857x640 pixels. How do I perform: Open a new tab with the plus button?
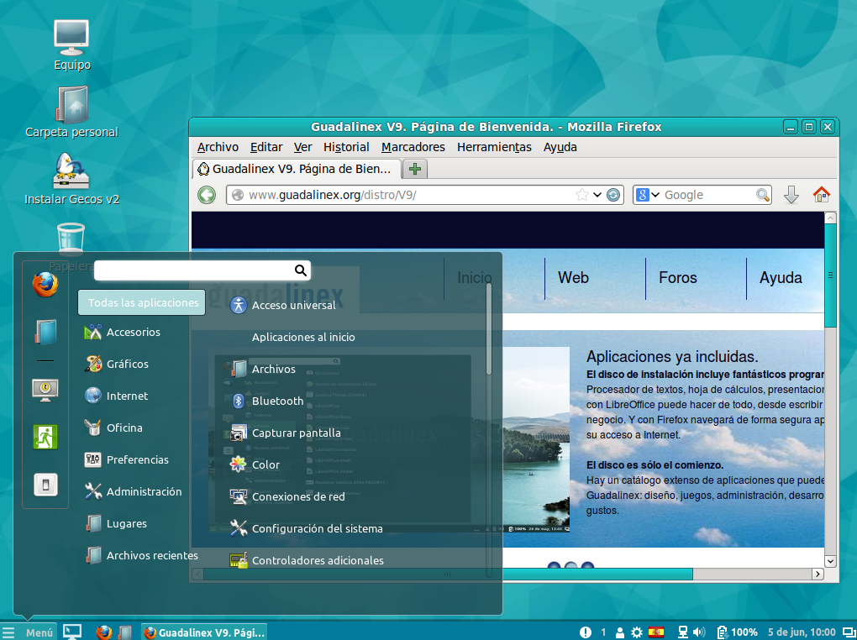[x=415, y=169]
